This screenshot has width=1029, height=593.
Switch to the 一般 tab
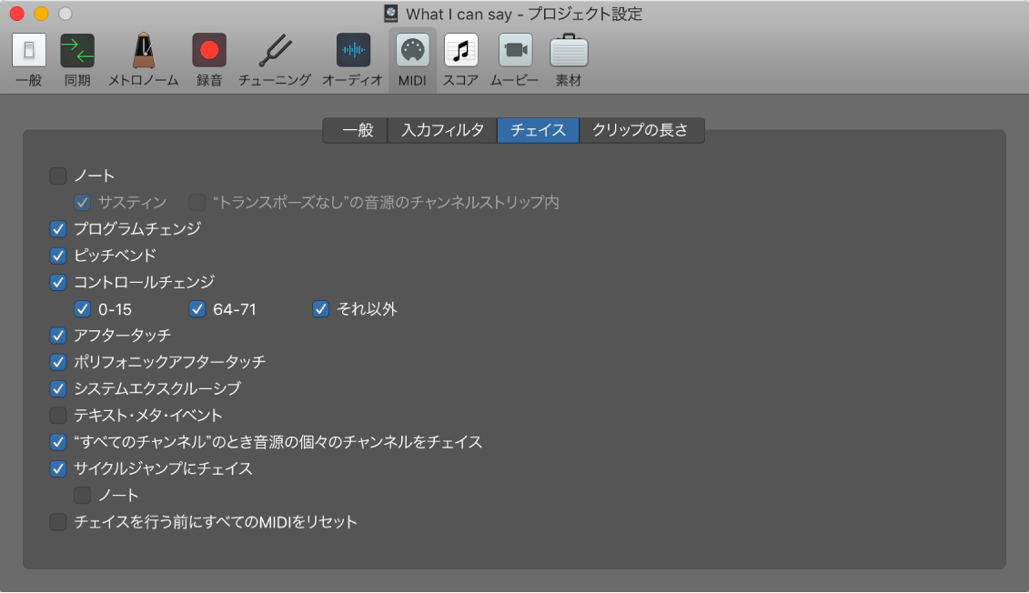pyautogui.click(x=355, y=130)
